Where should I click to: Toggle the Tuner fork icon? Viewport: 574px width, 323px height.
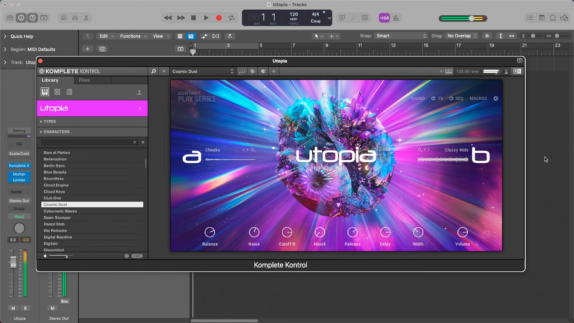[x=353, y=18]
